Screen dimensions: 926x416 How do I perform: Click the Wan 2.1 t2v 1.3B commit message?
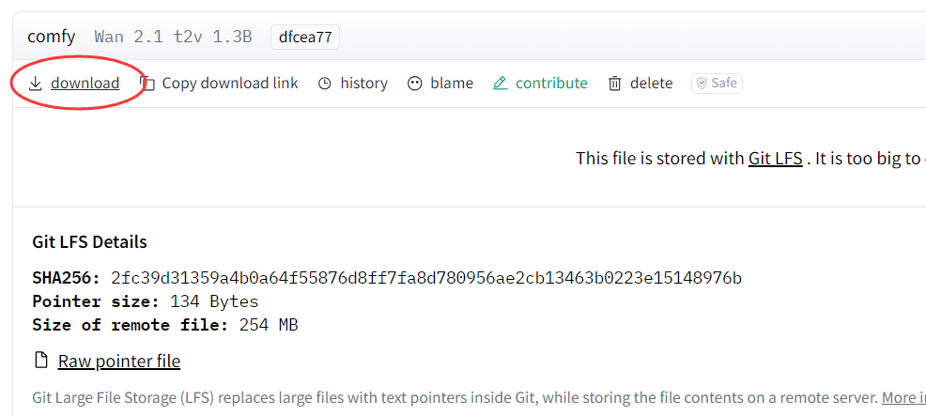[173, 38]
